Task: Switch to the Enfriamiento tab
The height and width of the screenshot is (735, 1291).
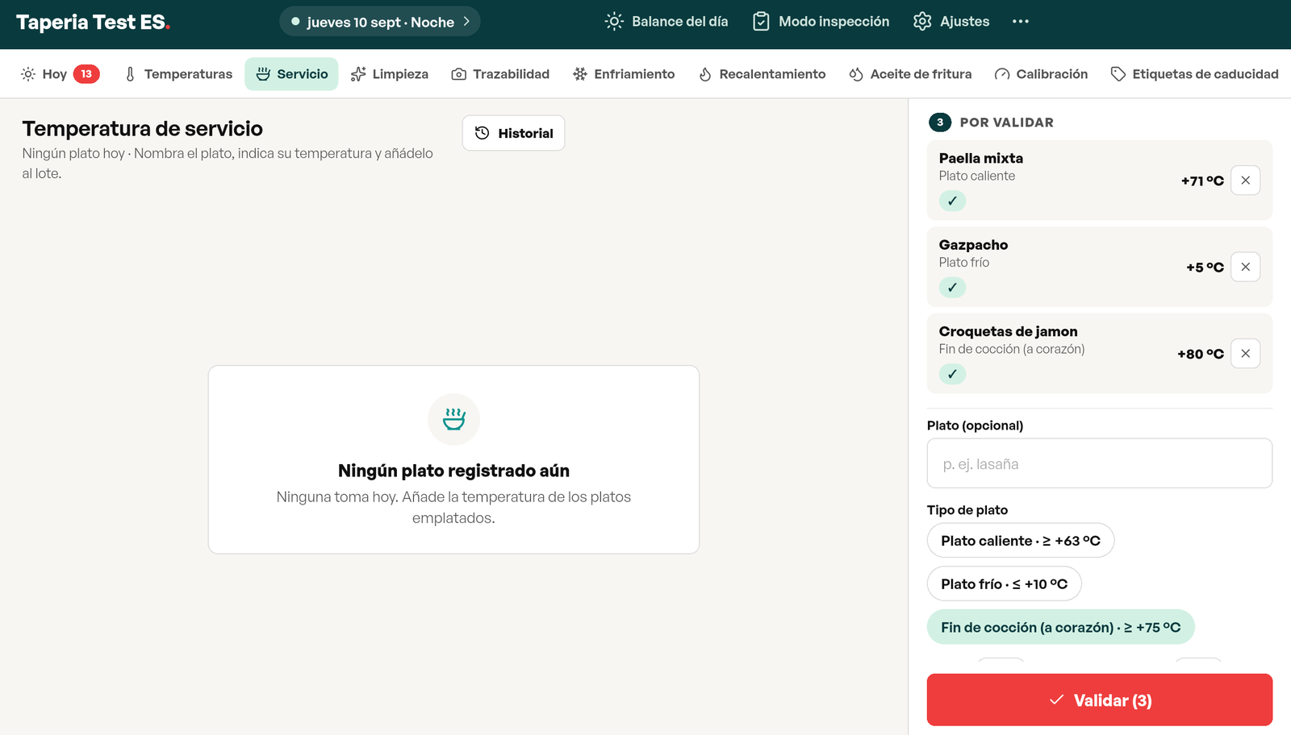Action: click(624, 74)
